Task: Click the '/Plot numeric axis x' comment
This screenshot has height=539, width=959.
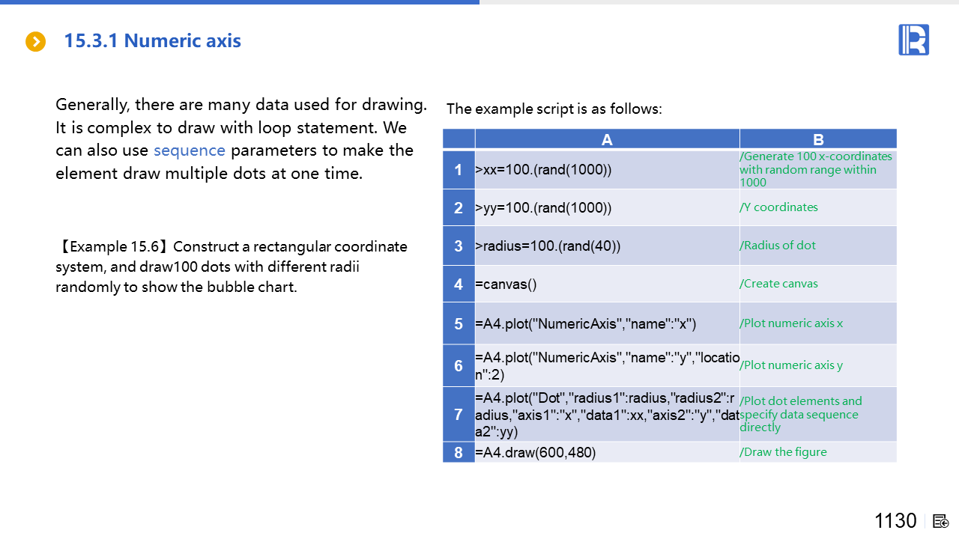Action: [817, 323]
